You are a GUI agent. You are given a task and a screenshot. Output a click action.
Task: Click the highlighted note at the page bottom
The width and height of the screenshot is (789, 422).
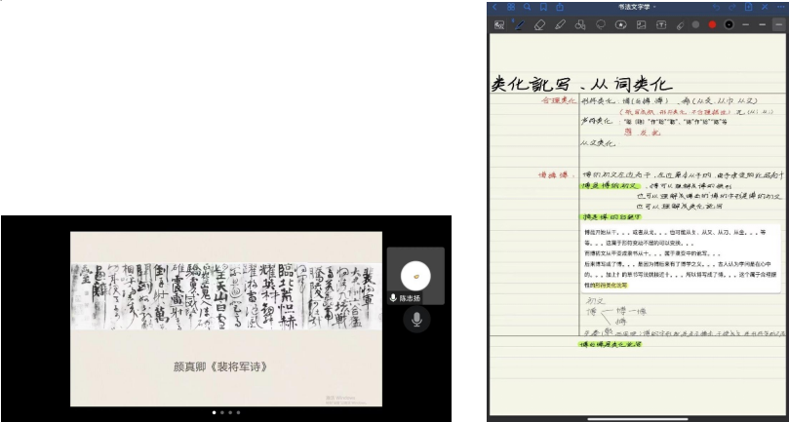coord(611,345)
